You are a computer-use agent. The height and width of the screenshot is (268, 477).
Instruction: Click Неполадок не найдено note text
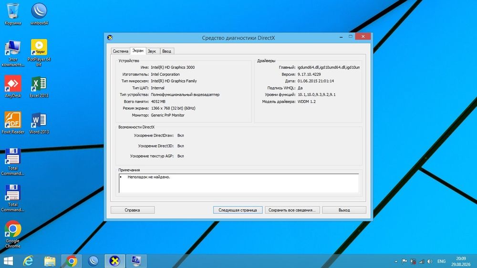pos(149,177)
